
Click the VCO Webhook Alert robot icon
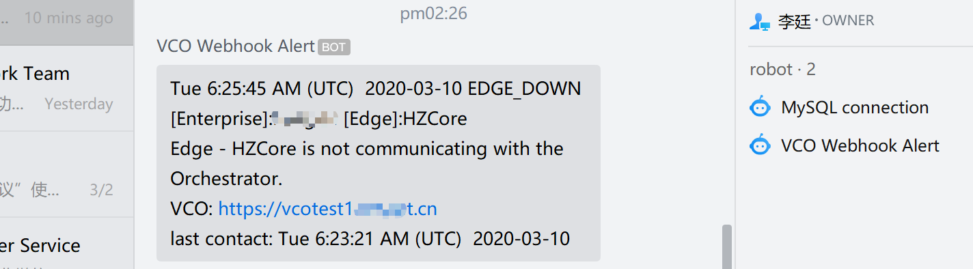point(760,145)
